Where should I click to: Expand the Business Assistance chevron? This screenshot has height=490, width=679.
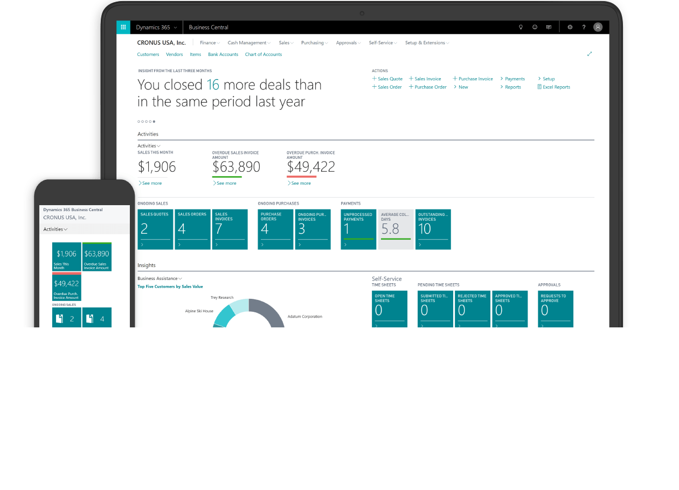tap(180, 279)
